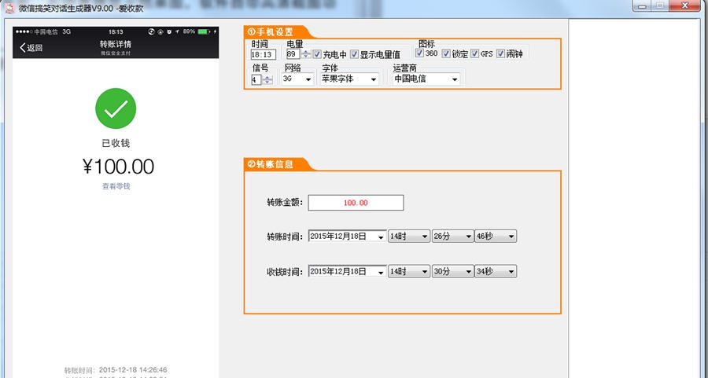Edit the 时间 field showing 18:13
The height and width of the screenshot is (378, 708).
[x=264, y=54]
